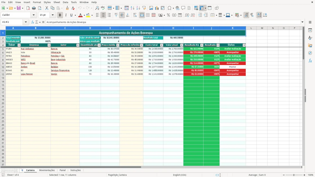Click the Sort Descending icon

[x=138, y=8]
